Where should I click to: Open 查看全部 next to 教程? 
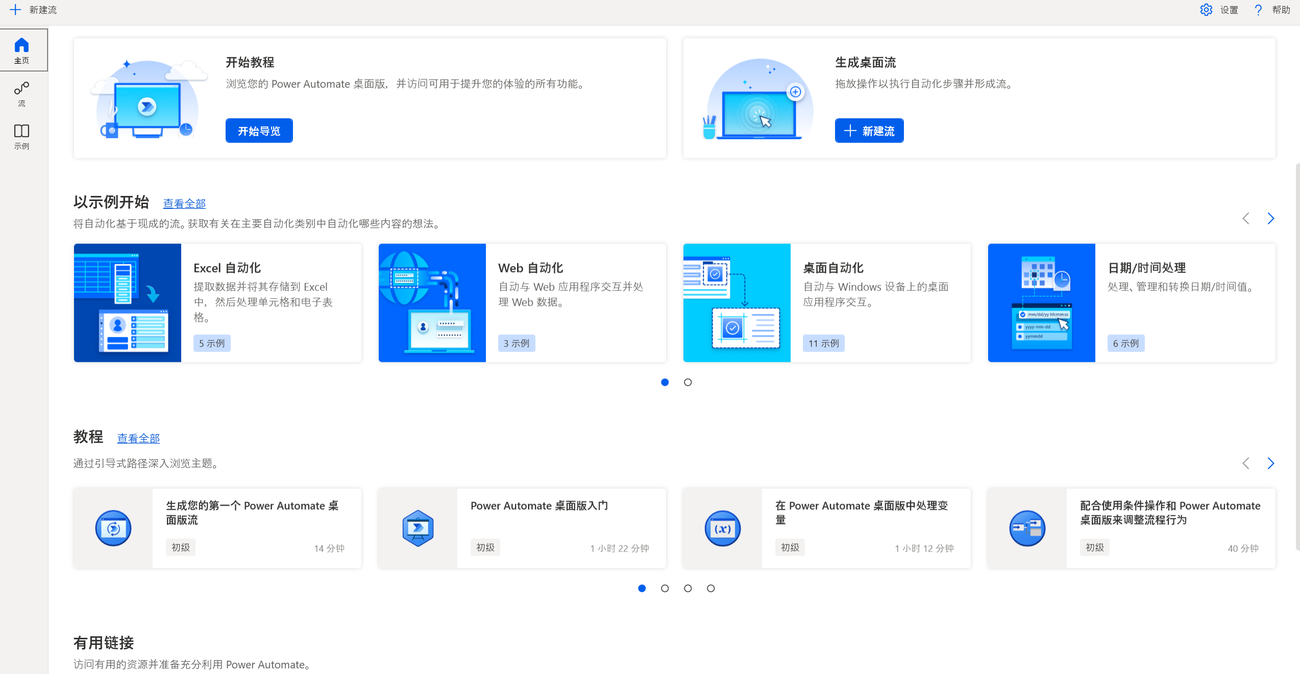(x=138, y=438)
